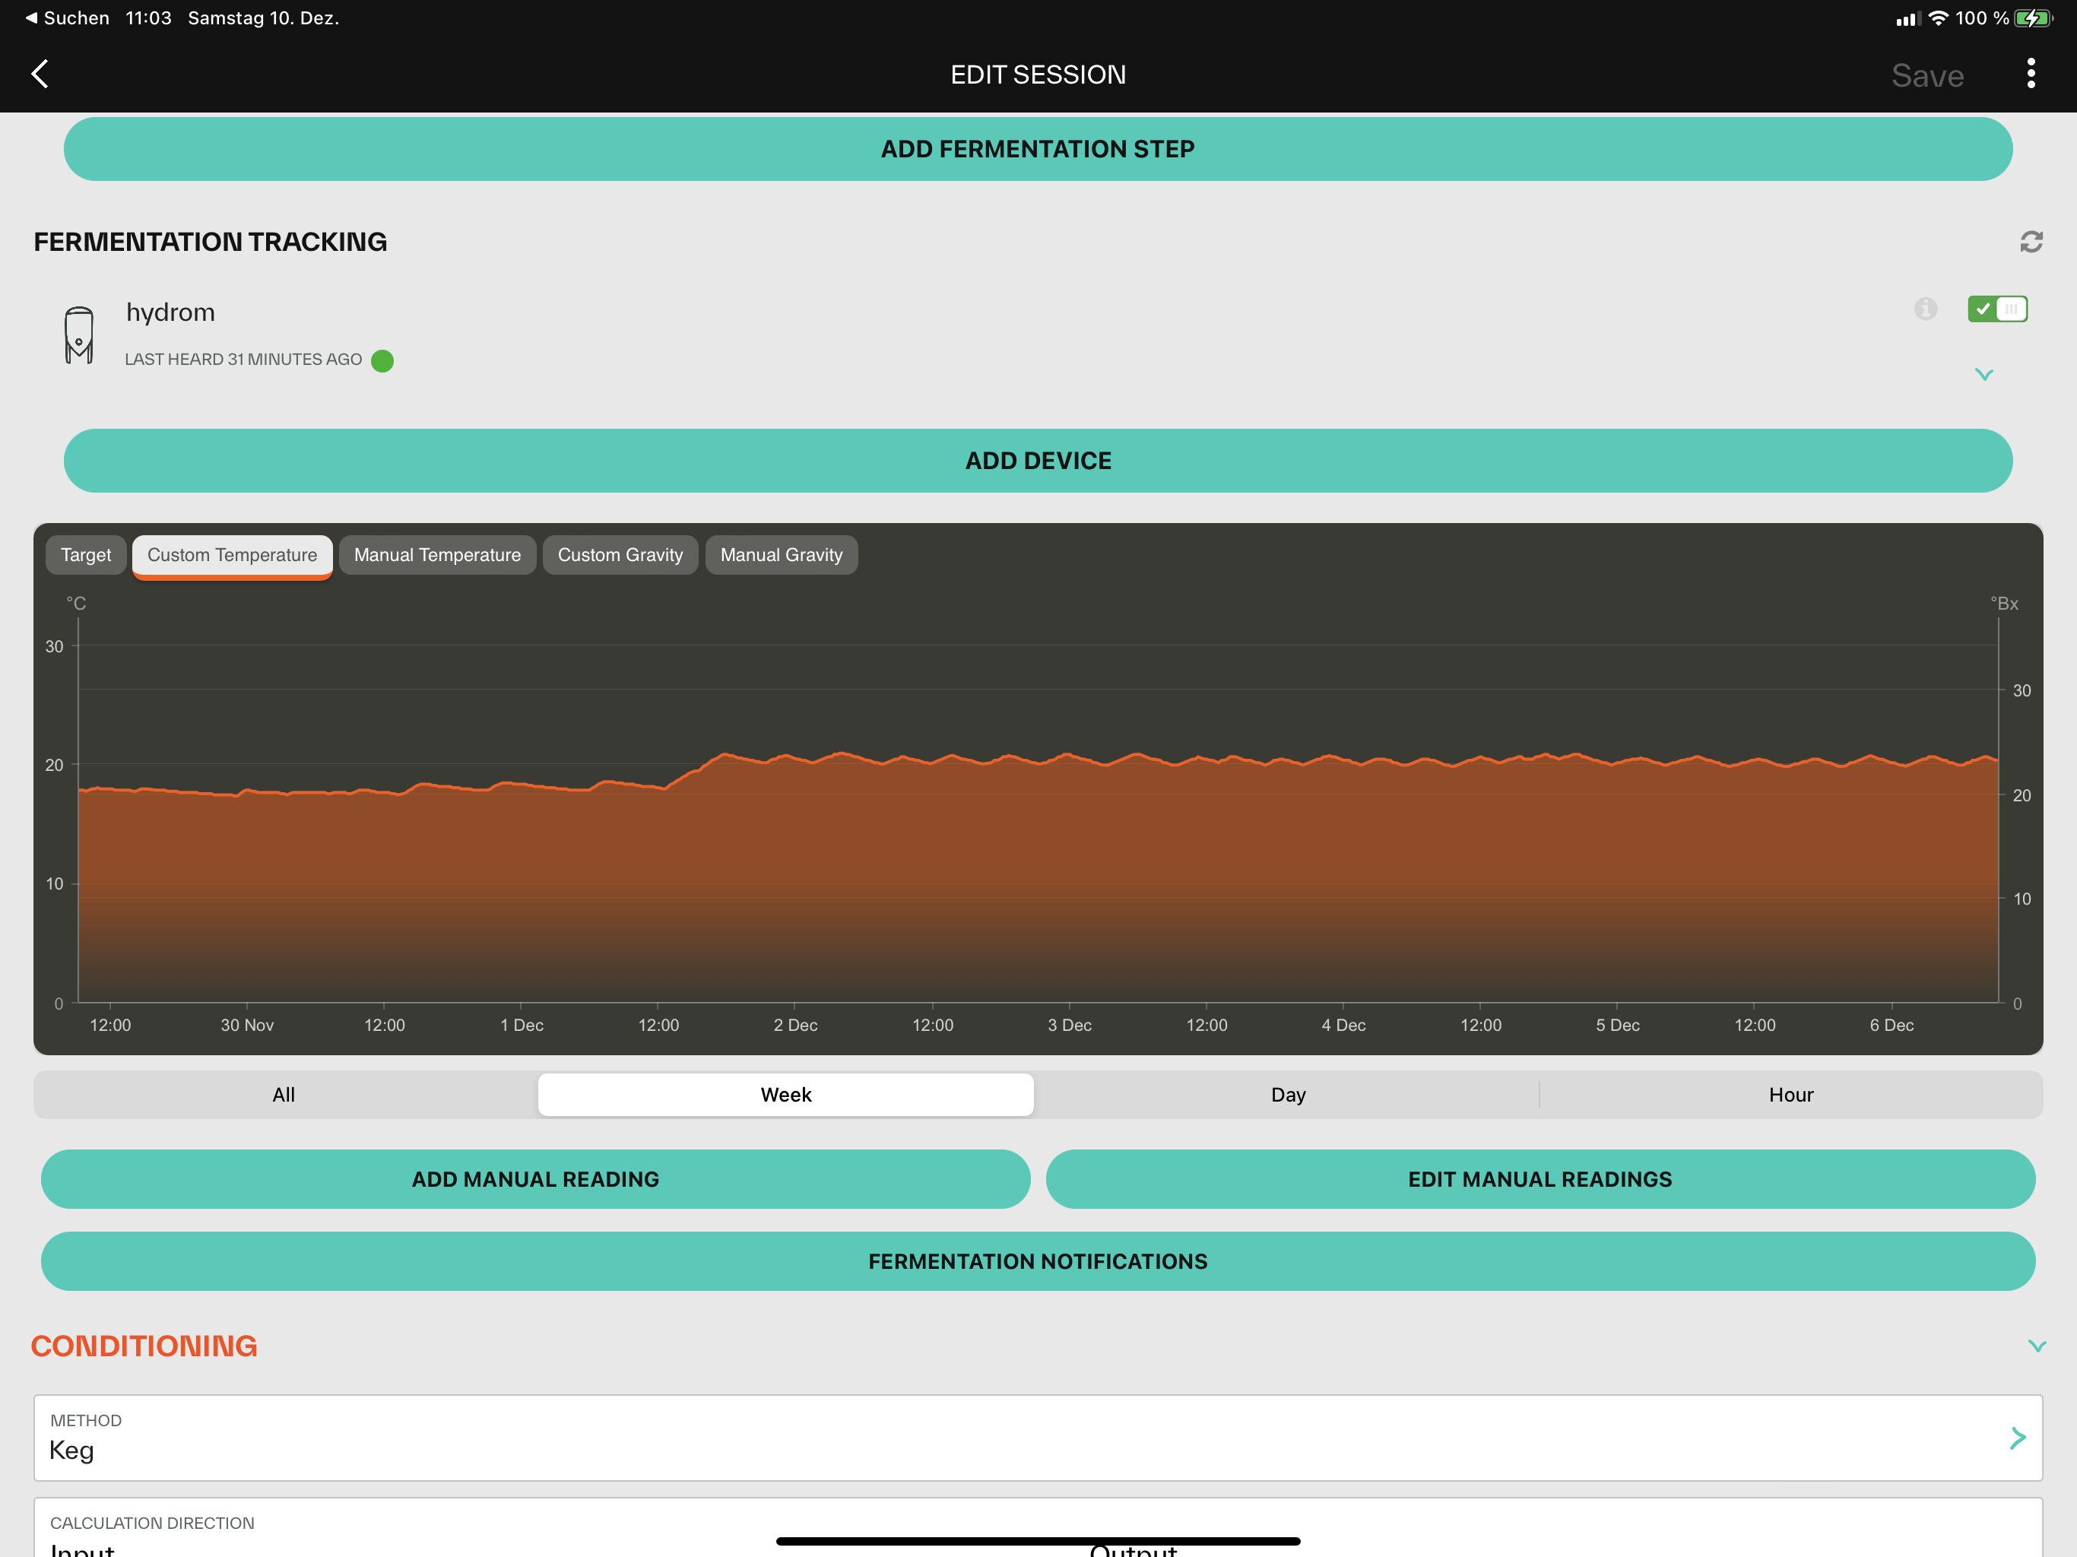Switch chart range to Day
Viewport: 2077px width, 1557px height.
pyautogui.click(x=1287, y=1095)
